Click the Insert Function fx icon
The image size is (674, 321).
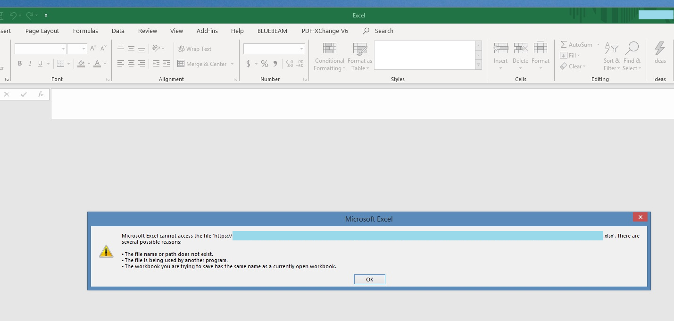coord(41,94)
